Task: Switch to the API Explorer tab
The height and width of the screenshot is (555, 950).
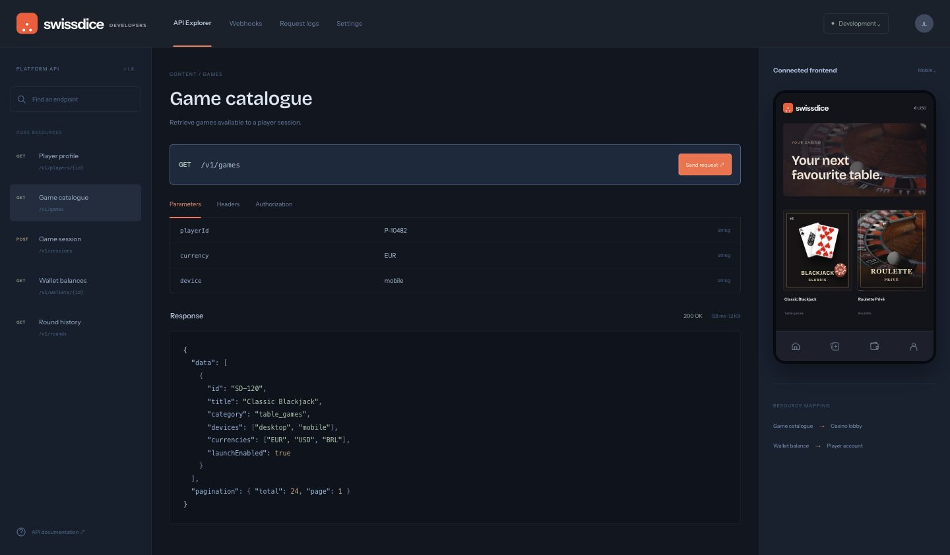Action: pyautogui.click(x=193, y=23)
